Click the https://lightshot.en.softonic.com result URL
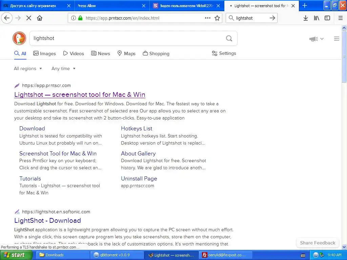 point(56,212)
